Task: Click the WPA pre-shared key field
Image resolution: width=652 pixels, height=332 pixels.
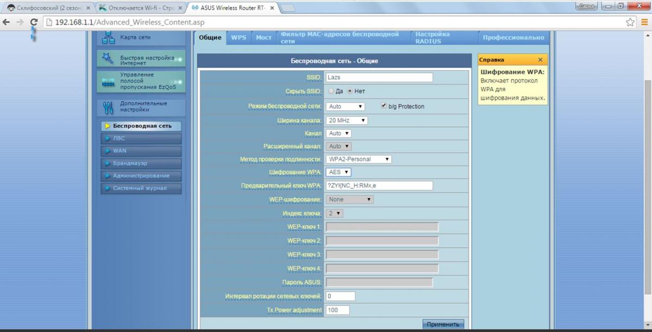Action: (379, 186)
